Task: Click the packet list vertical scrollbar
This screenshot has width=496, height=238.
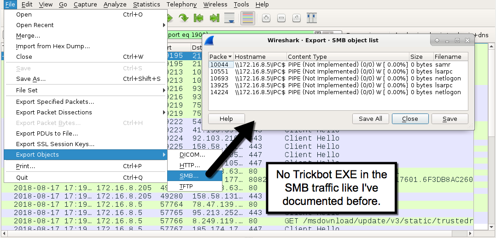Action: pos(491,136)
